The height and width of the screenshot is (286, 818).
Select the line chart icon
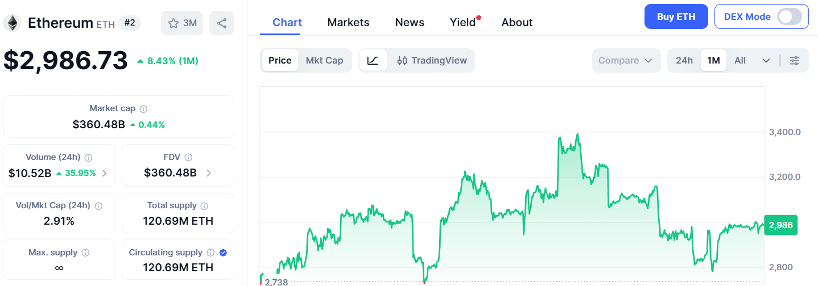pos(373,61)
